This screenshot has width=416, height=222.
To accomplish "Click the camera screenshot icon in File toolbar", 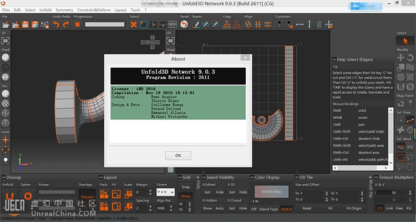I will (x=45, y=24).
